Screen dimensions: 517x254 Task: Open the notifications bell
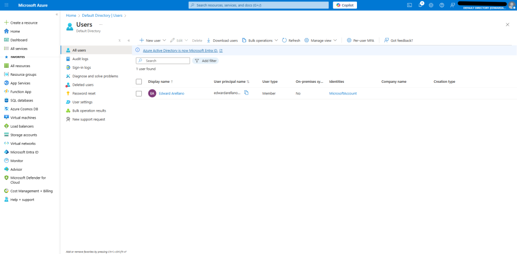(421, 5)
